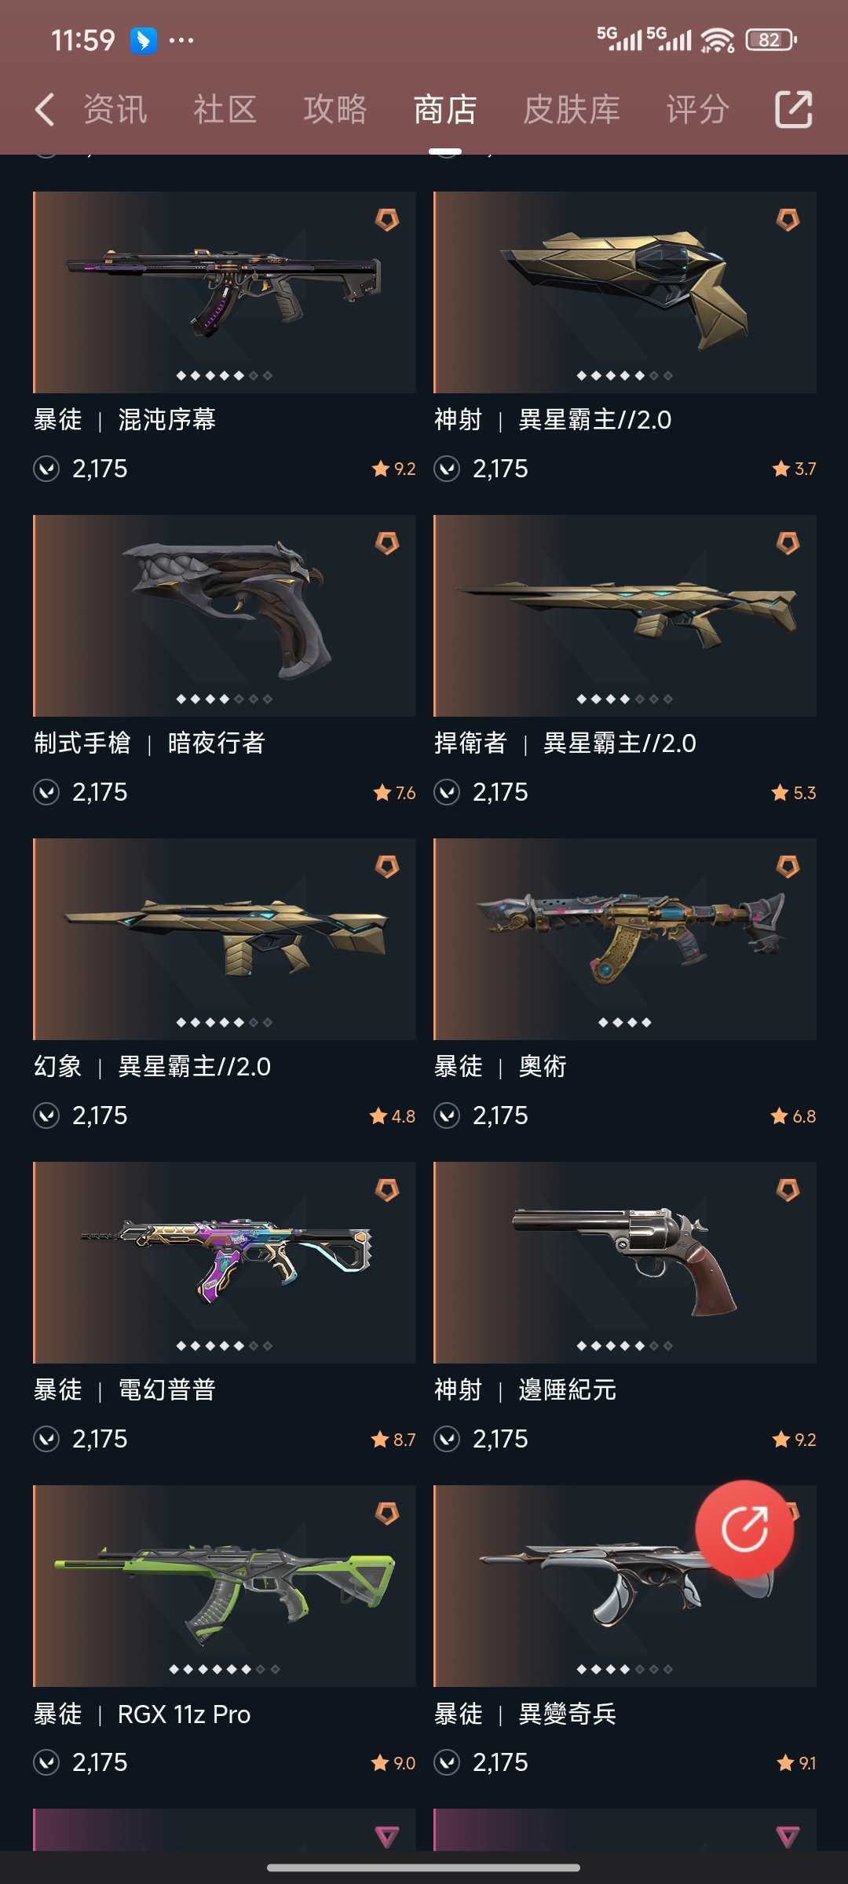Viewport: 848px width, 1884px height.
Task: Switch to the 资讯 tab
Action: (115, 109)
